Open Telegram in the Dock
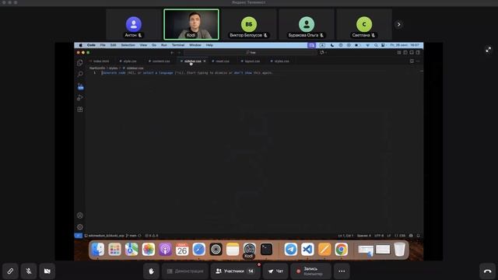This screenshot has width=498, height=280. tap(290, 249)
